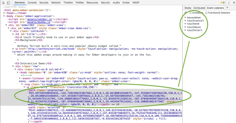Switch to the Elements tab
The width and height of the screenshot is (236, 123).
tap(19, 3)
